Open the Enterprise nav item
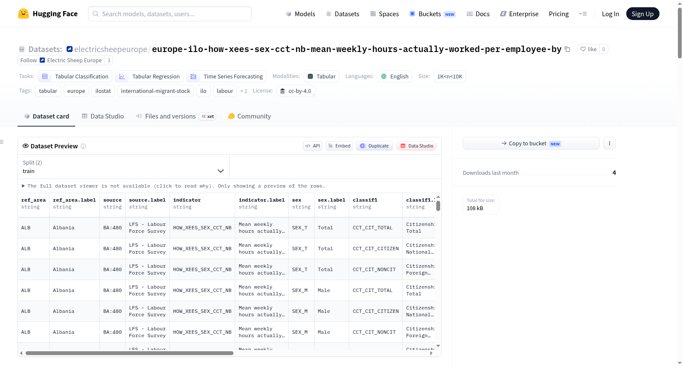683x367 pixels. [x=519, y=14]
